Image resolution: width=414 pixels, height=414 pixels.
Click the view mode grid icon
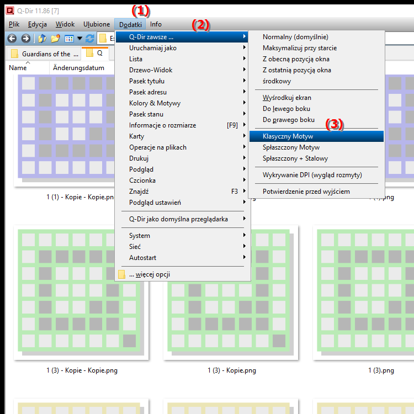click(x=69, y=39)
